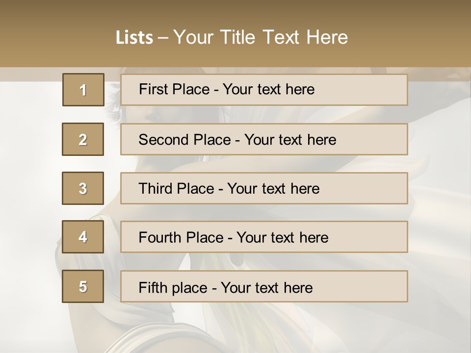Select the number 3 box

tap(83, 188)
